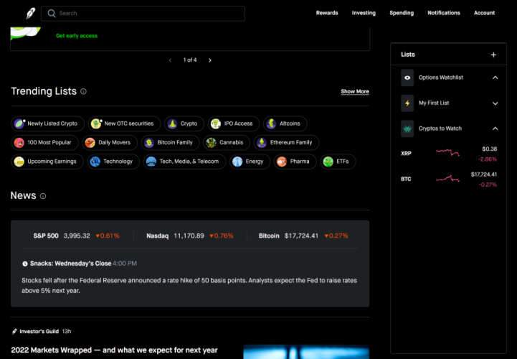Select the Energy list chip
The image size is (517, 359).
[x=250, y=162]
